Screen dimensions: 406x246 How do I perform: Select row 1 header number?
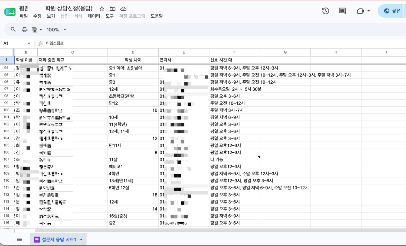coord(6,60)
